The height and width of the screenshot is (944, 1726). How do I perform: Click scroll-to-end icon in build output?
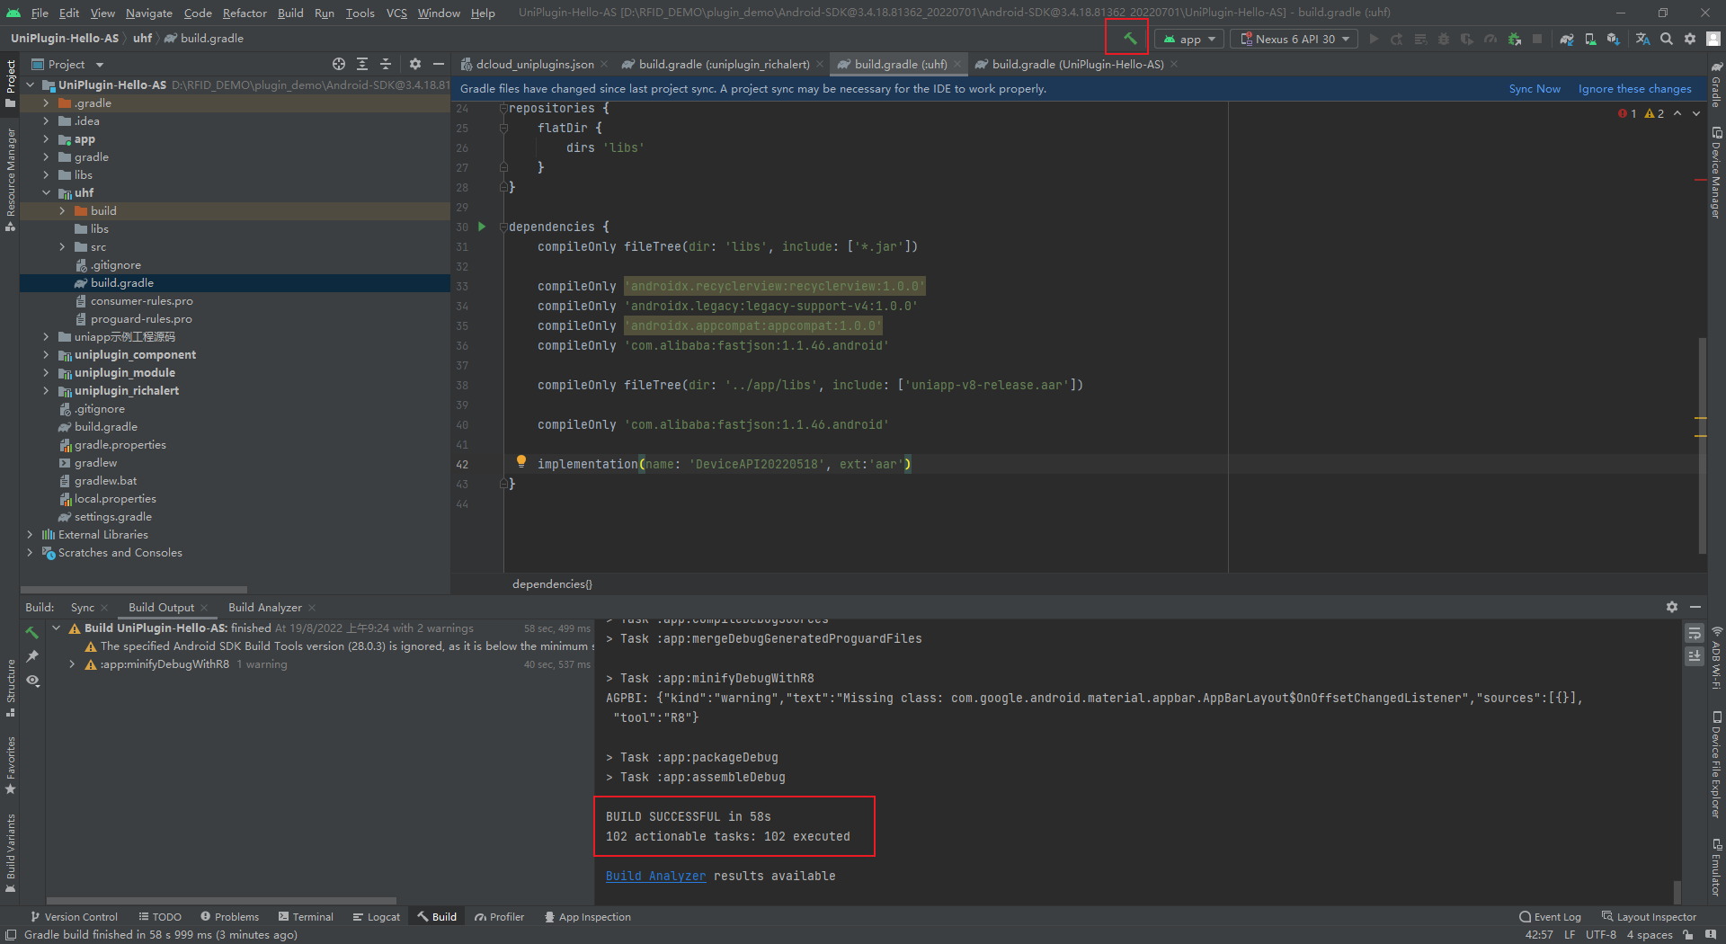(1694, 656)
